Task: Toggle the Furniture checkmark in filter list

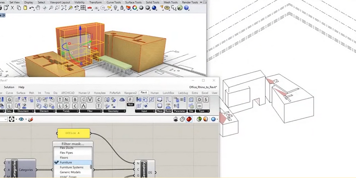Action: point(57,162)
